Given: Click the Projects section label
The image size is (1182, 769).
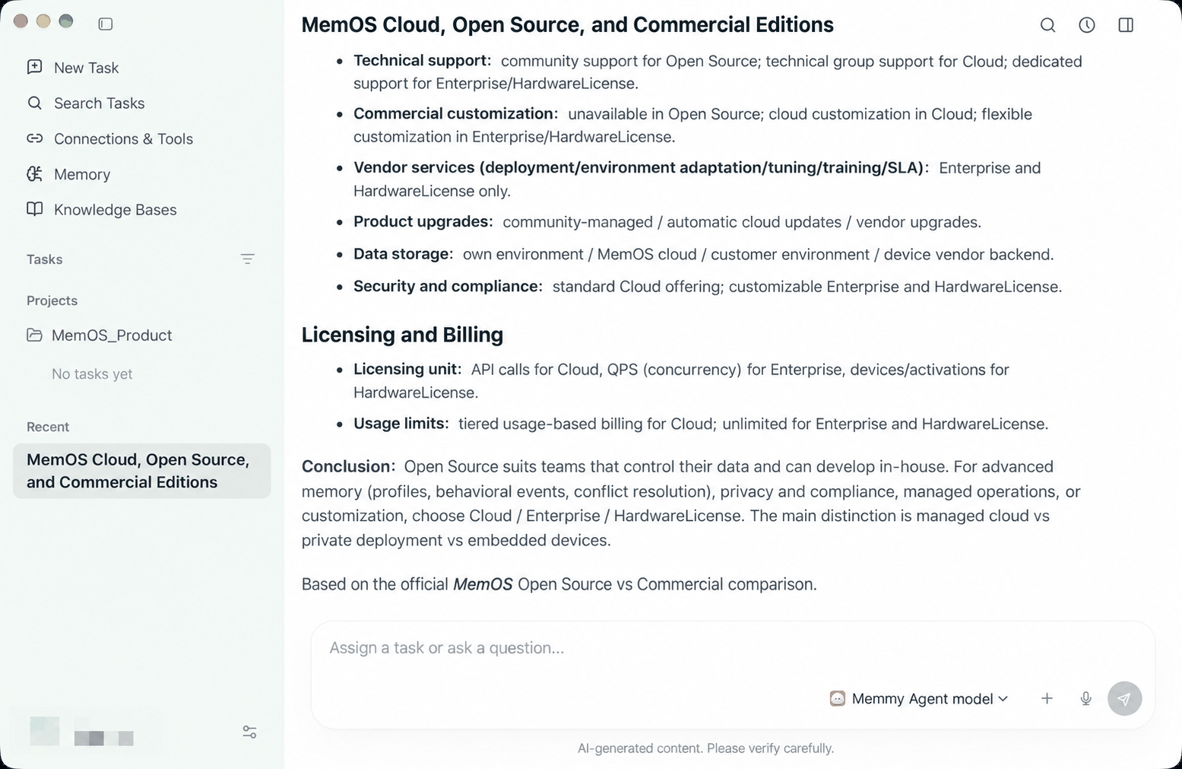Looking at the screenshot, I should (x=52, y=300).
